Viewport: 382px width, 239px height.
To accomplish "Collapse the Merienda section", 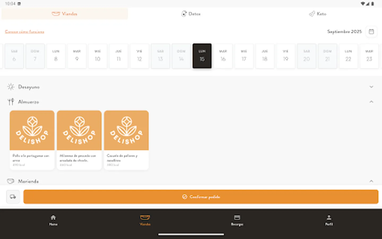I will (371, 181).
